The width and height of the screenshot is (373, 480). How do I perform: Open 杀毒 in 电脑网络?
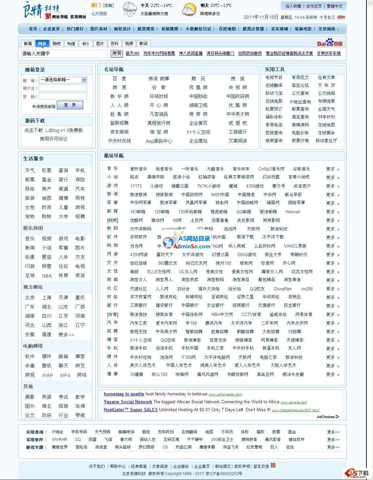(30, 366)
